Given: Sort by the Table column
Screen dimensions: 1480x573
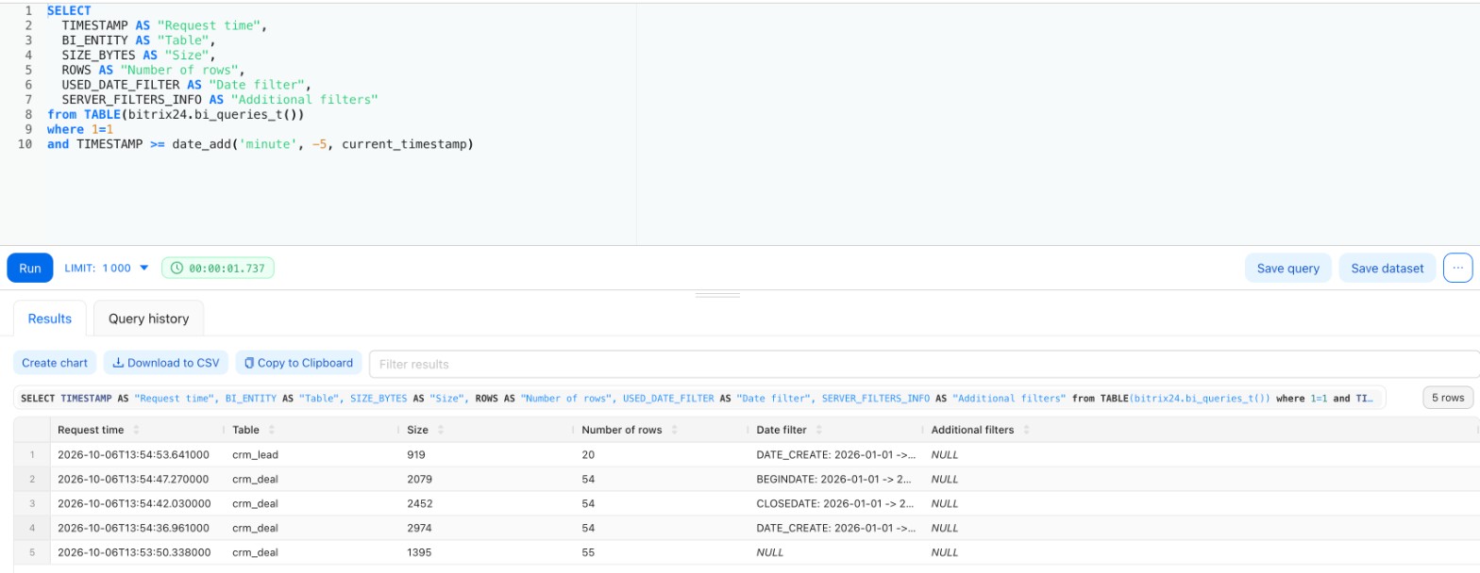Looking at the screenshot, I should [x=273, y=430].
